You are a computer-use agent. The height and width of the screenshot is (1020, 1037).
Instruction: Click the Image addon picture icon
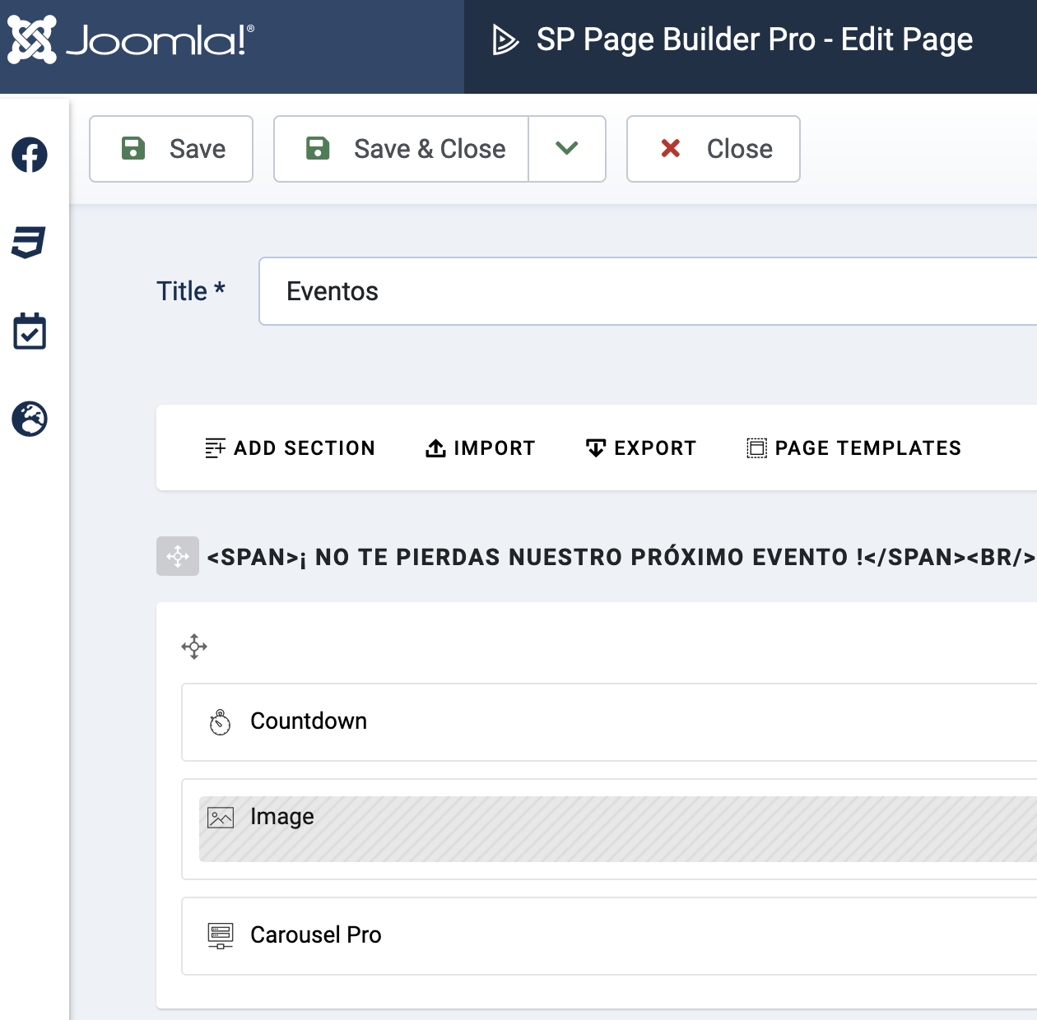(221, 818)
